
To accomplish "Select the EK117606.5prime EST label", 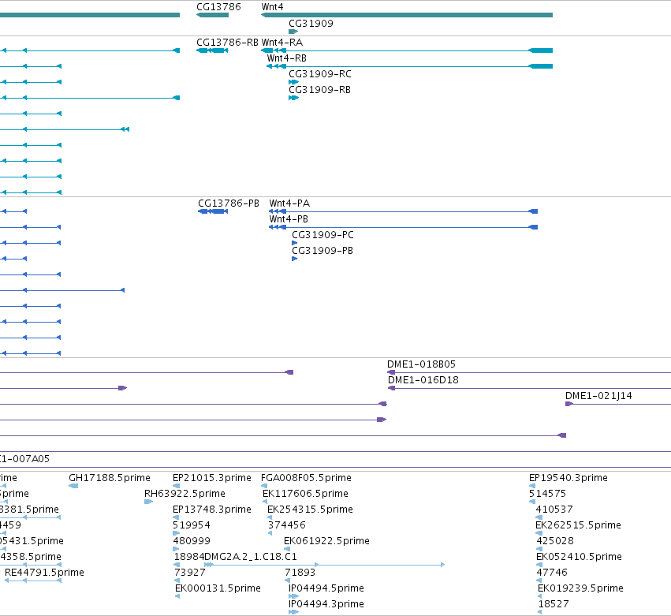I will coord(306,494).
